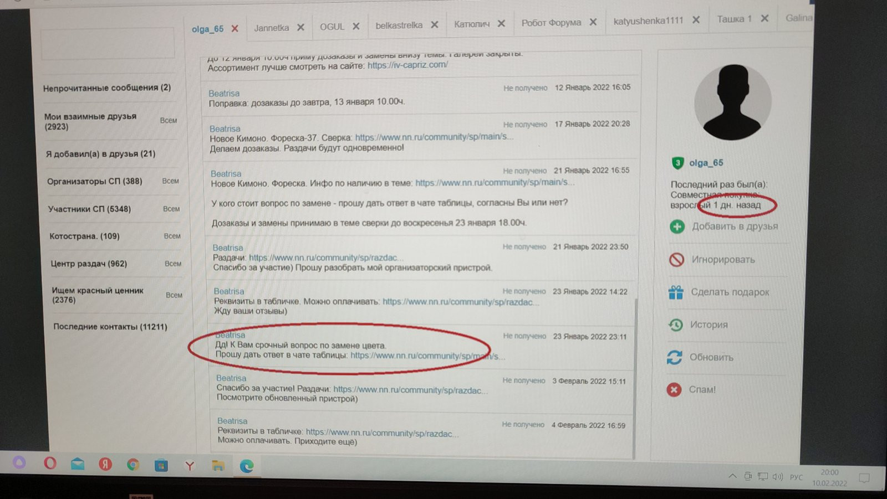The height and width of the screenshot is (499, 887).
Task: Open the katyushenka1111 chat tab
Action: click(x=648, y=21)
